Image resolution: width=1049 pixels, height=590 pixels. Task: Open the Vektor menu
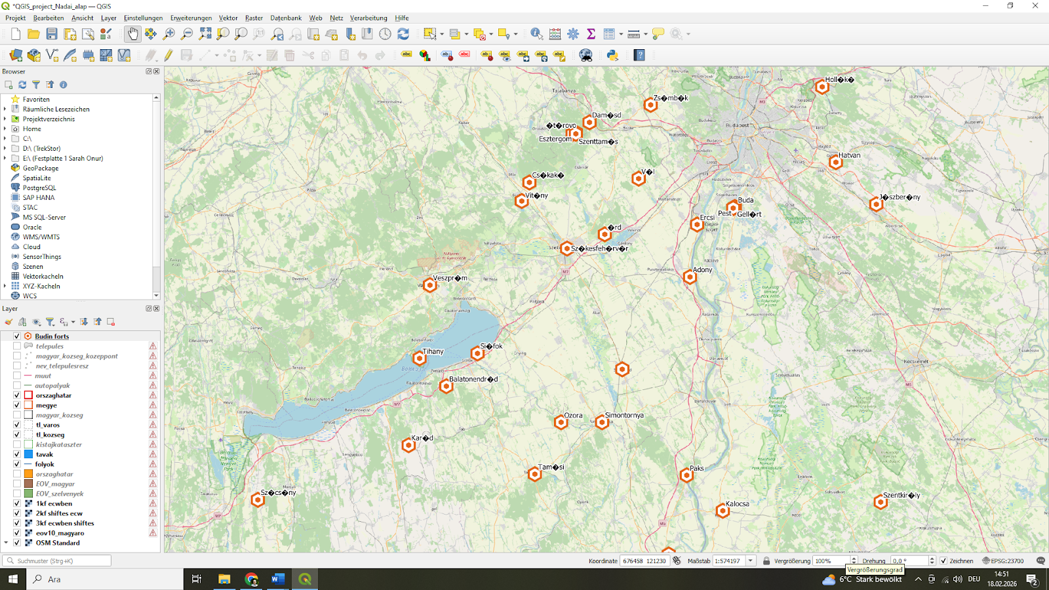pyautogui.click(x=228, y=18)
